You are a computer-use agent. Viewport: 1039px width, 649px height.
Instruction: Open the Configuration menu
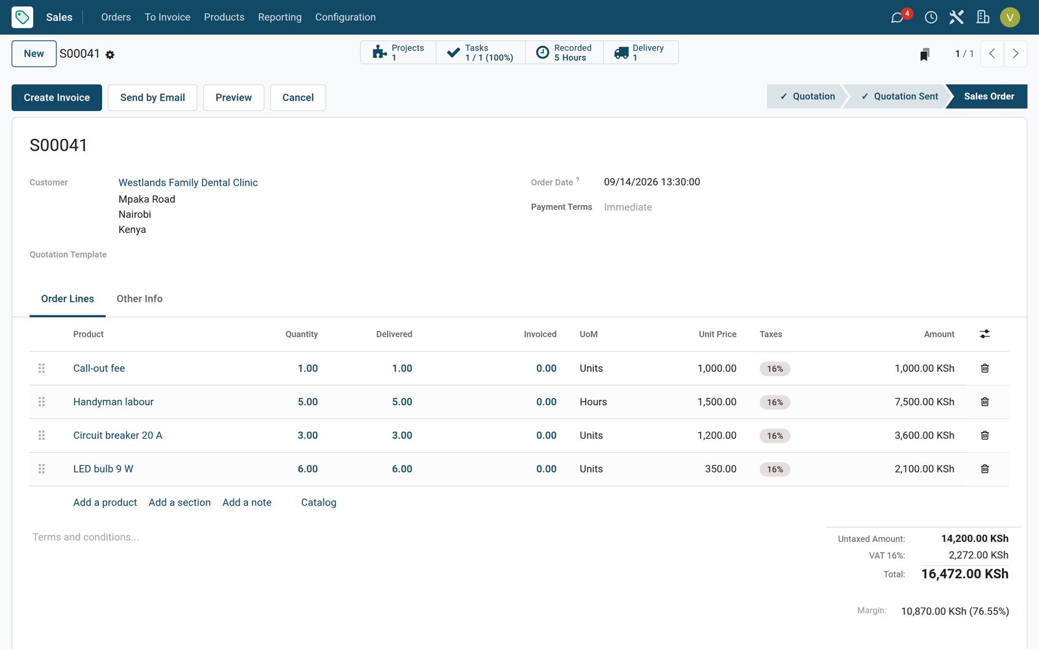click(x=345, y=17)
